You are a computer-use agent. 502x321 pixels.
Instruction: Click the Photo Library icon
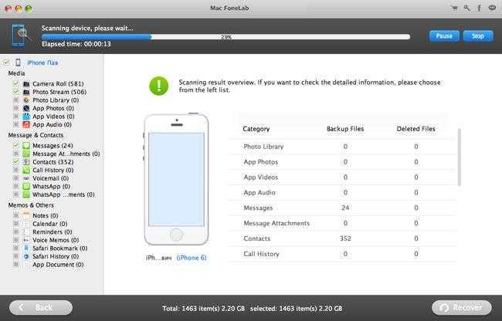[x=26, y=100]
